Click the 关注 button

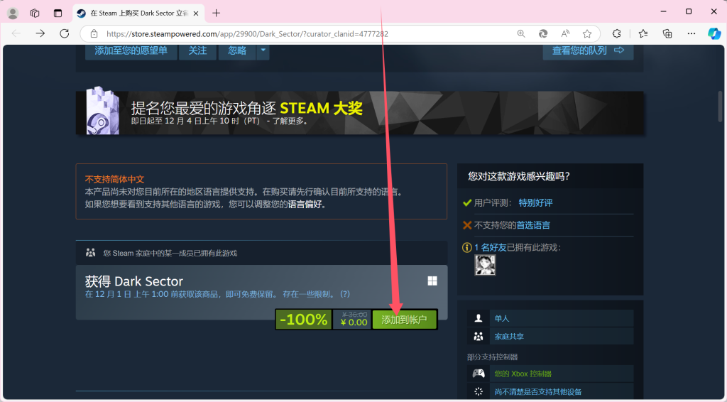(x=198, y=51)
